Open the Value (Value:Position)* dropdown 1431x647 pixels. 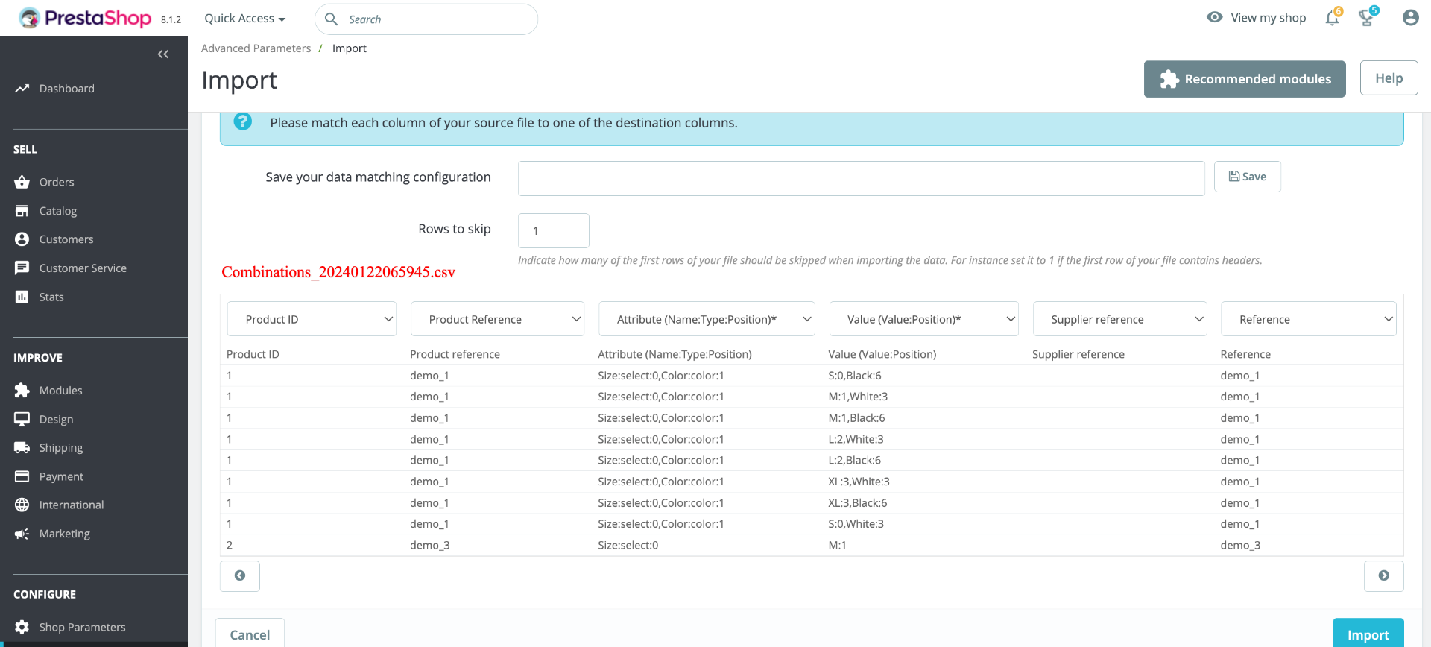point(924,319)
